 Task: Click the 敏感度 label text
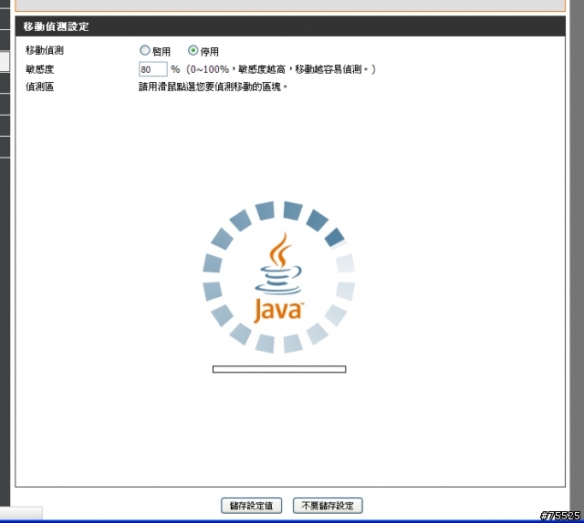pos(40,69)
